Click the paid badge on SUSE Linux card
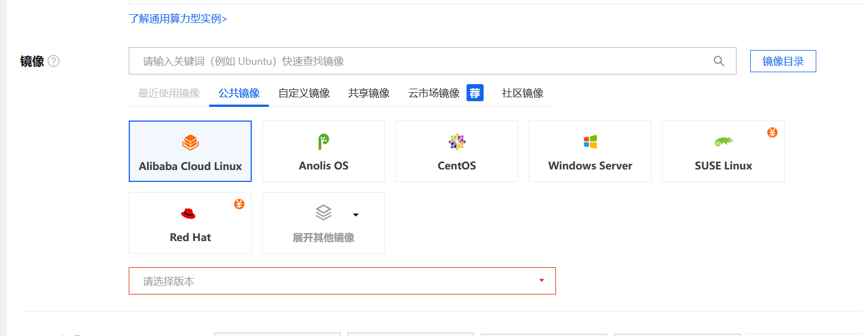This screenshot has width=863, height=336. 772,132
